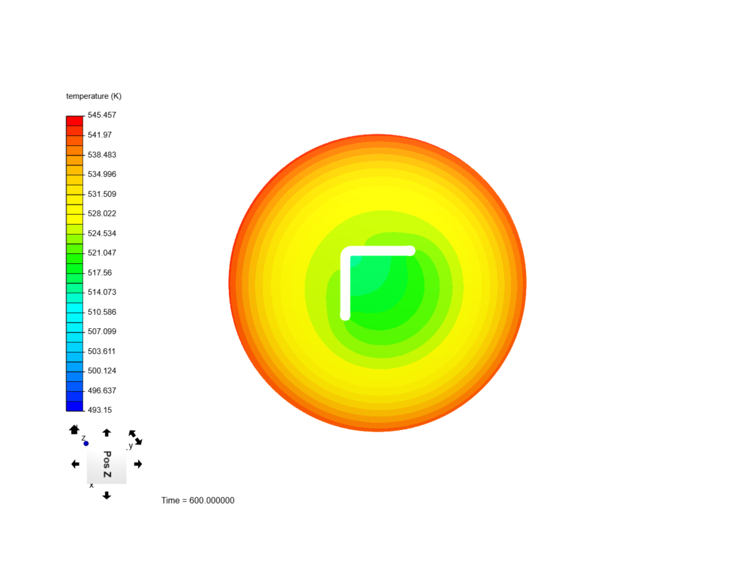
Task: Click the temperature (K) legend title
Action: [x=94, y=96]
